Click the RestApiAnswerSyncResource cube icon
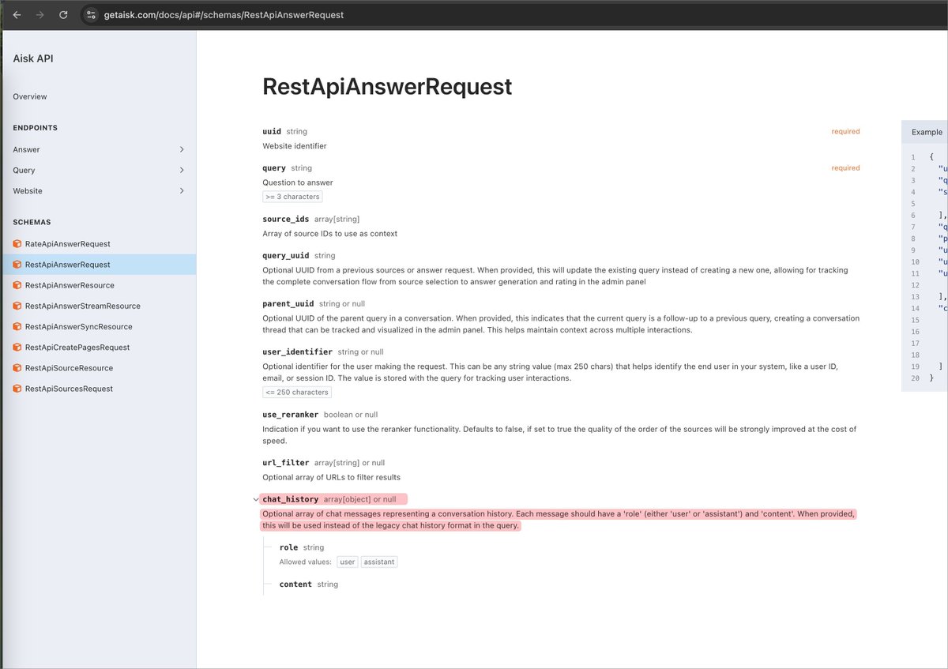Viewport: 948px width, 669px height. (x=17, y=326)
